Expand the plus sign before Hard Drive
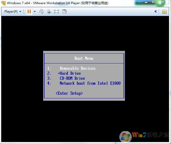This screenshot has width=171, height=144. point(59,73)
